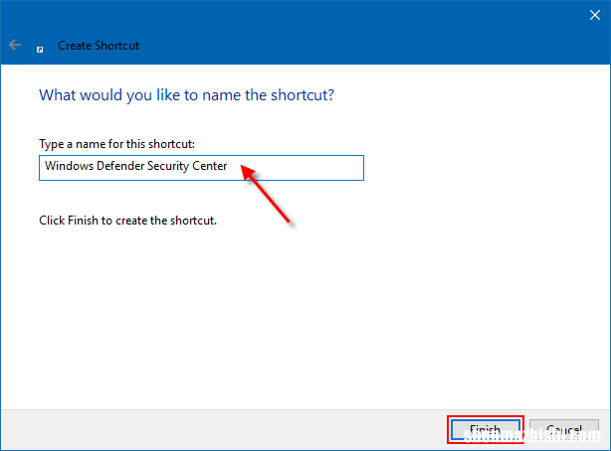Click the label 'Type a name for this shortcut:'

(116, 144)
